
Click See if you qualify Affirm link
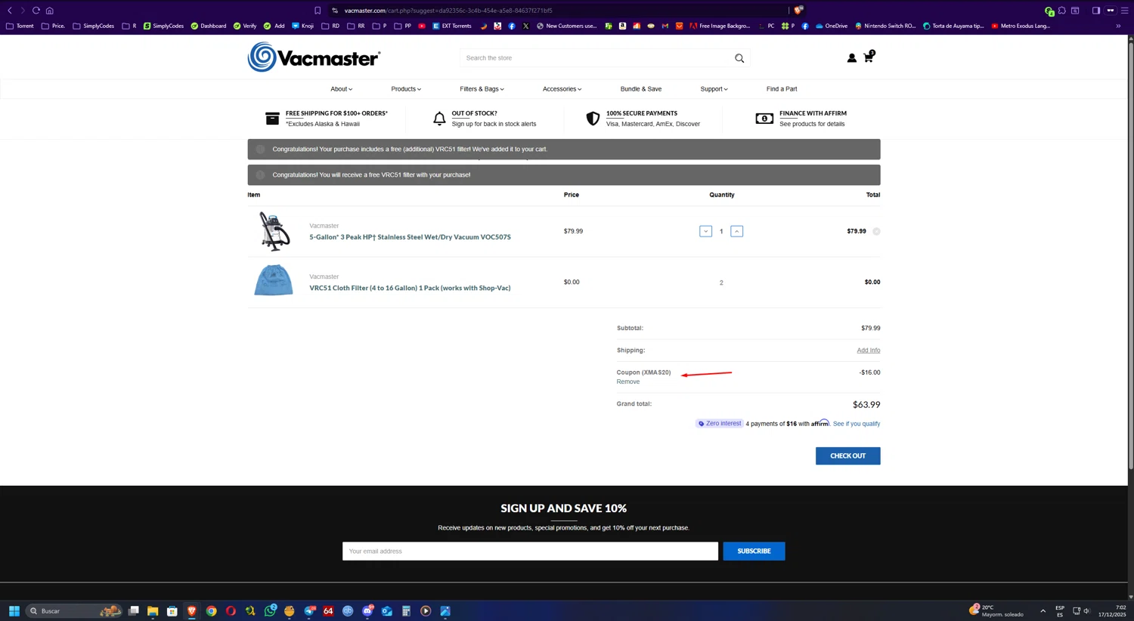pos(857,424)
